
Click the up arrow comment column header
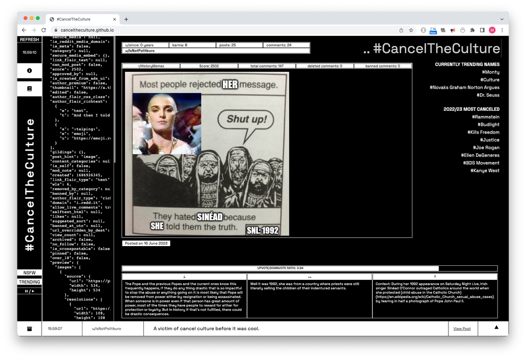pyautogui.click(x=435, y=277)
